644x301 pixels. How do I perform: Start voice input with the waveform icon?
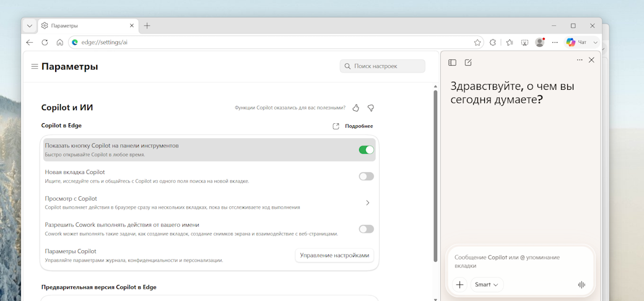[581, 285]
